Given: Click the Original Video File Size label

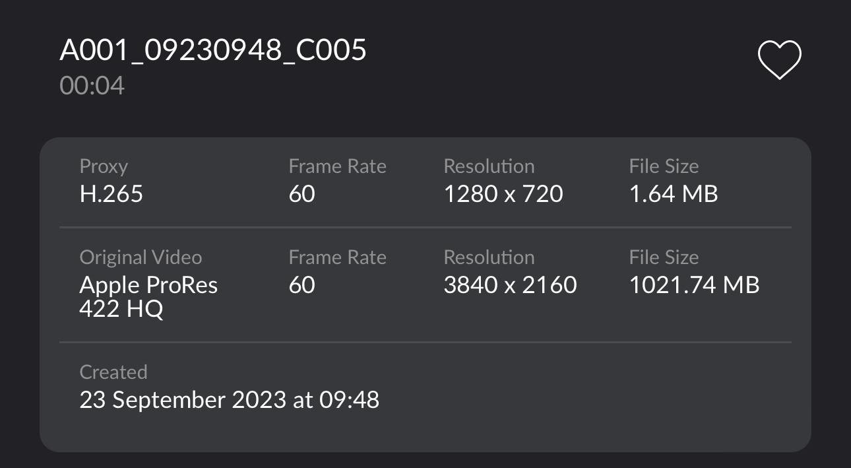Looking at the screenshot, I should pos(664,257).
